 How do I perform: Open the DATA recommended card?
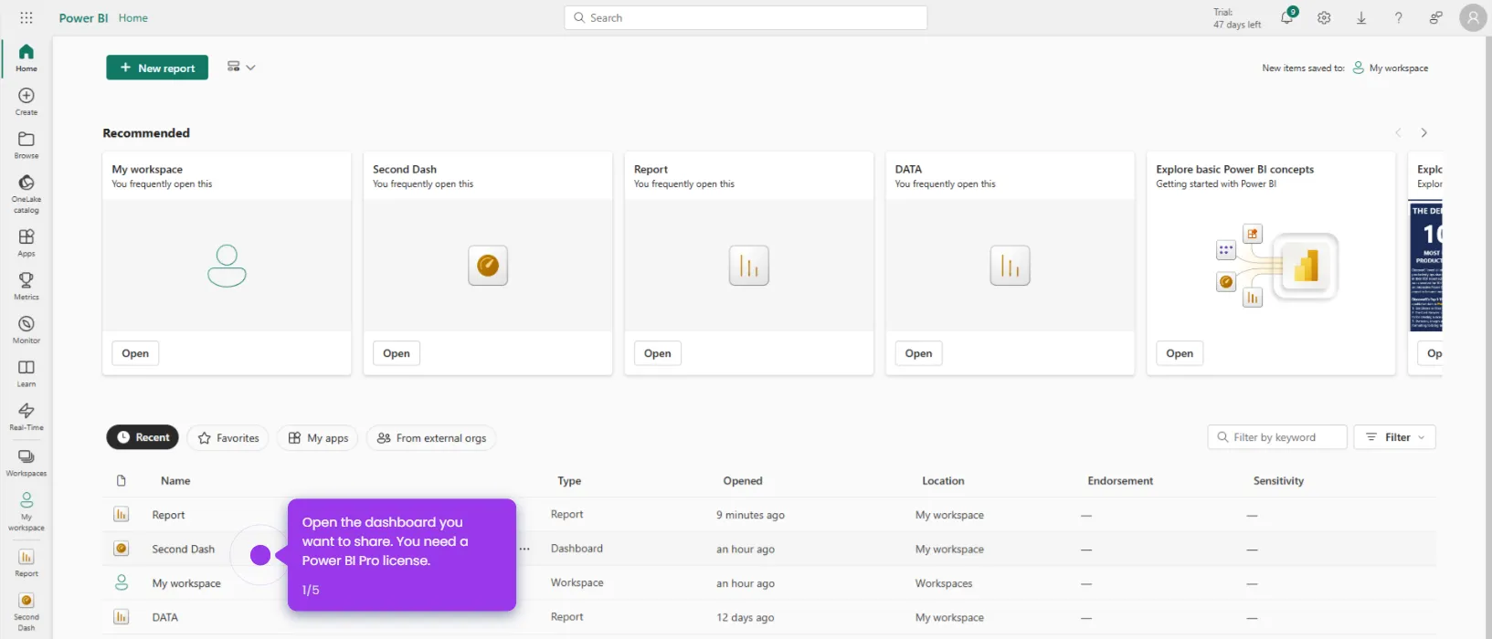click(919, 353)
